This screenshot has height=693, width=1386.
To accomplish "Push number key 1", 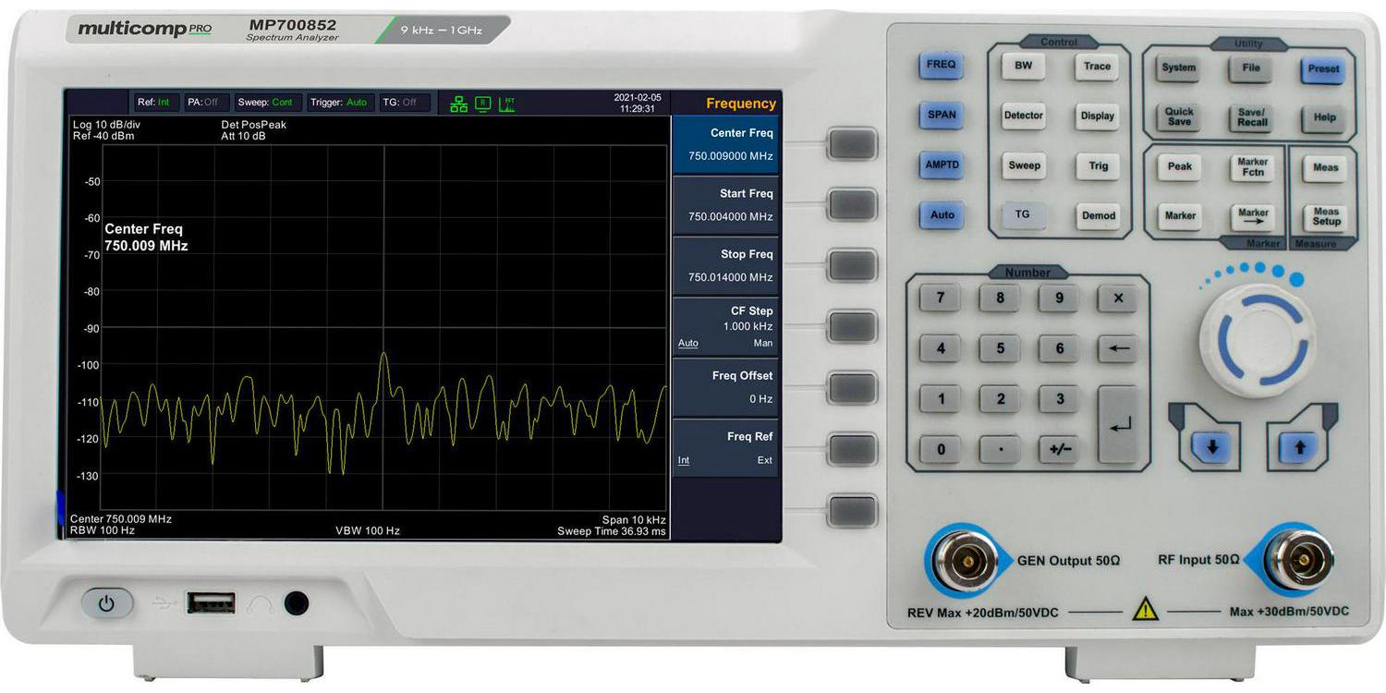I will click(x=941, y=400).
